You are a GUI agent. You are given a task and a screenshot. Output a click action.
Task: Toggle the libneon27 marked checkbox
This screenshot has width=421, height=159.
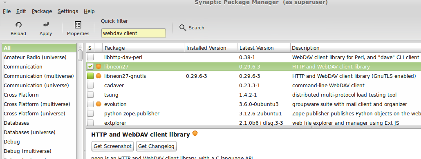pos(90,66)
